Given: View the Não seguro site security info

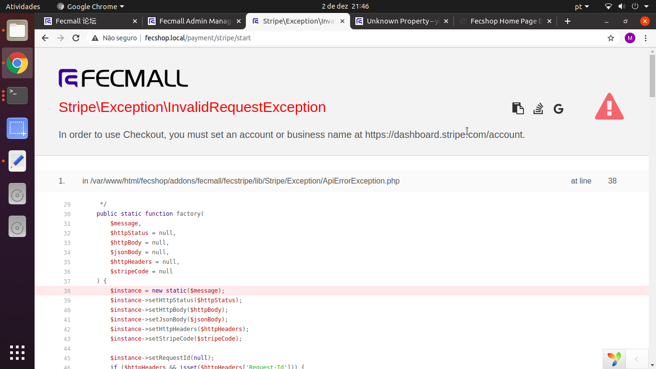Looking at the screenshot, I should [114, 38].
